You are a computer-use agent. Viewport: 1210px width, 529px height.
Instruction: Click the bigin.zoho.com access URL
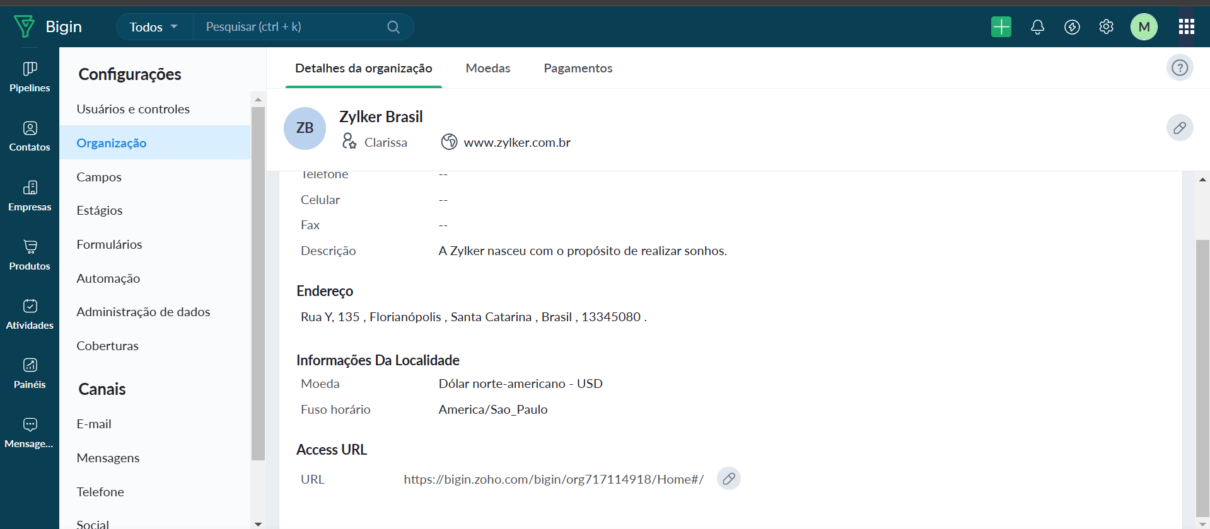click(554, 479)
